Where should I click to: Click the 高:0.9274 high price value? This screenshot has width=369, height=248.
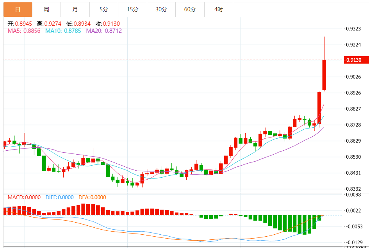click(49, 24)
